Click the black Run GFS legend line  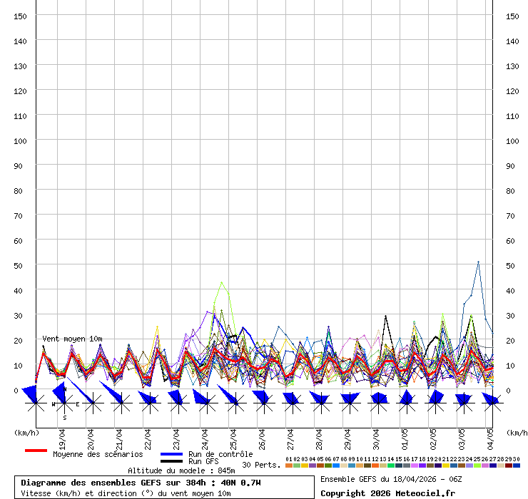click(172, 461)
